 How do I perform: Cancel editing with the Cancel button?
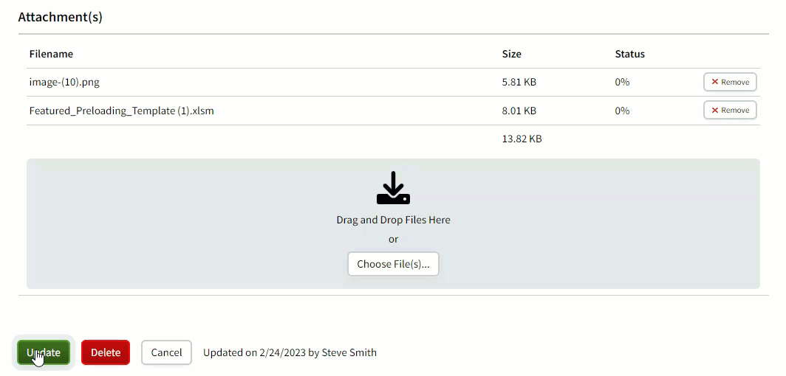point(166,352)
